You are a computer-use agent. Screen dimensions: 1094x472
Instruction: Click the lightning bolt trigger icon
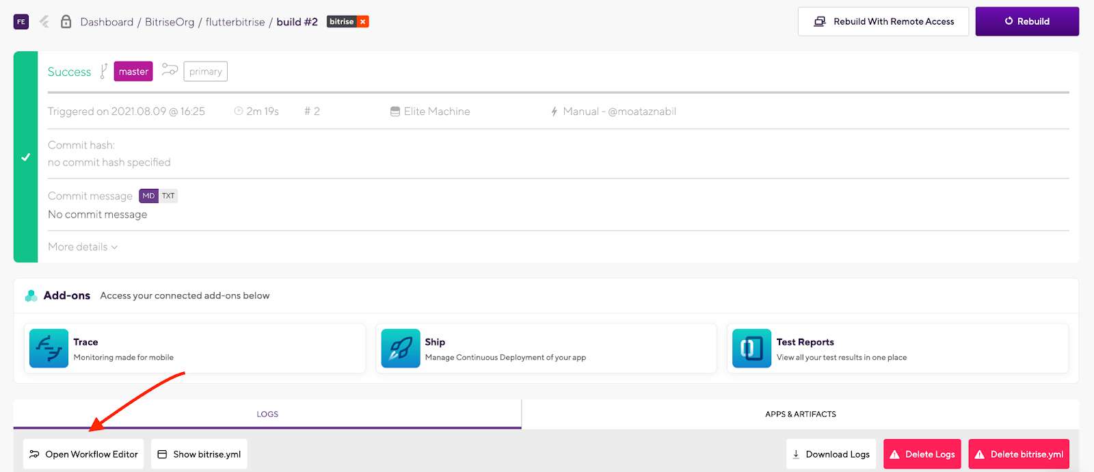click(x=555, y=112)
